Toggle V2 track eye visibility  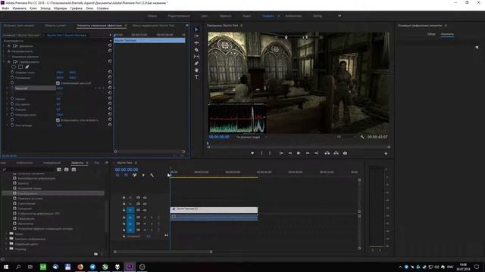click(145, 204)
